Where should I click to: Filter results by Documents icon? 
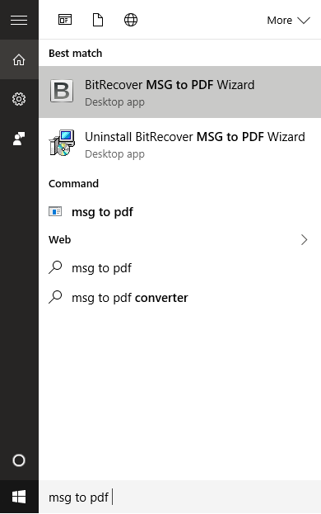(98, 20)
